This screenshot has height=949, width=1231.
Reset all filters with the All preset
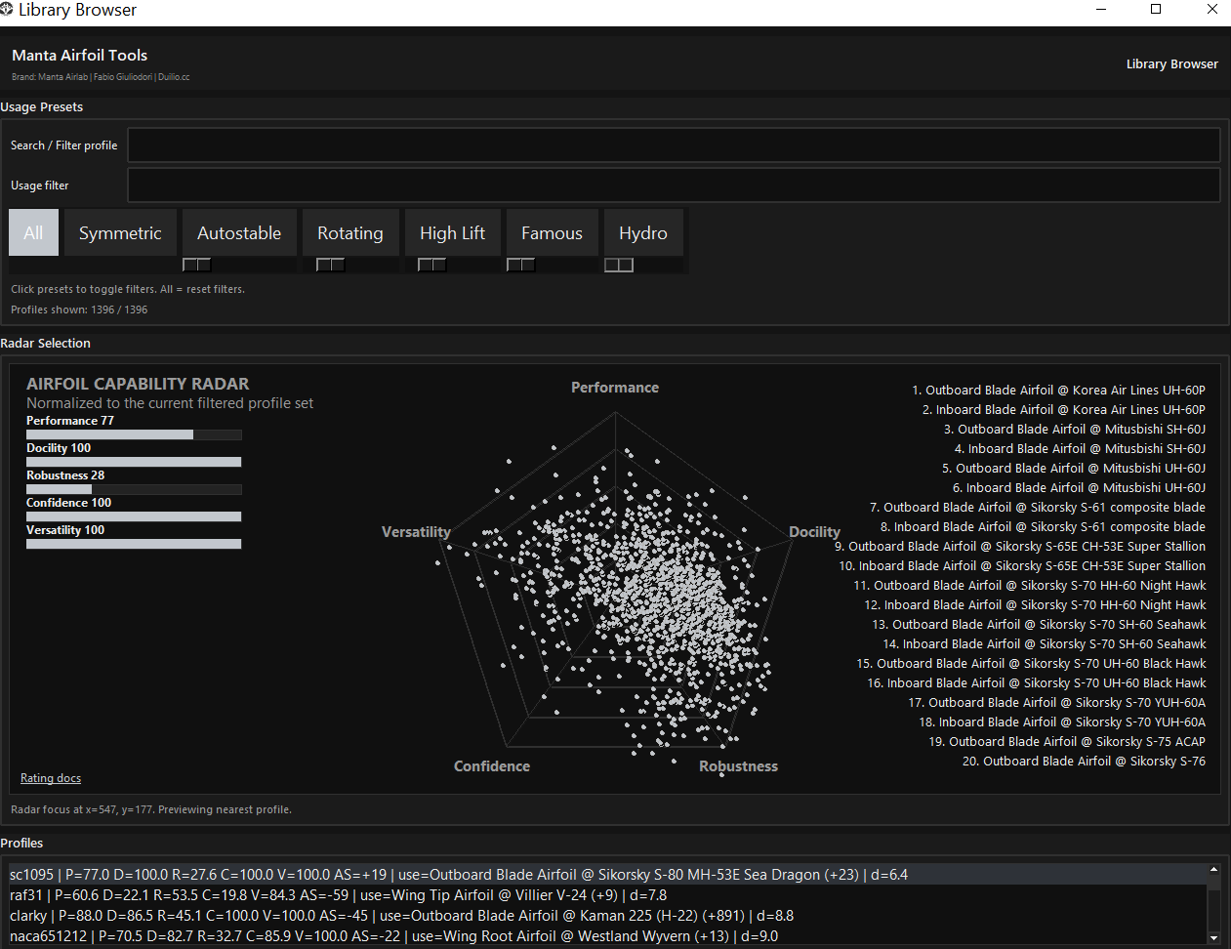(32, 232)
